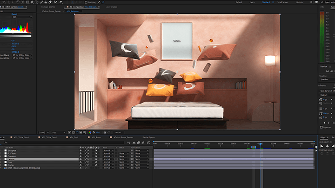335x188 pixels.
Task: Switch to the Libraries workspace
Action: 300,2
